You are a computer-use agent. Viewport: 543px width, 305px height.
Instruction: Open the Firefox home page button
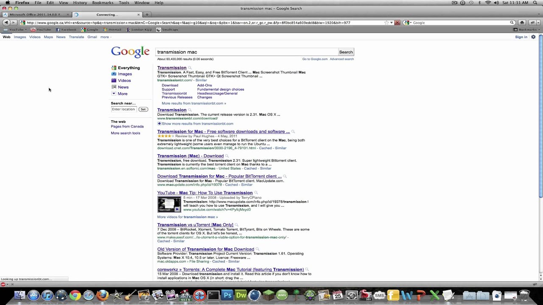[x=522, y=22]
